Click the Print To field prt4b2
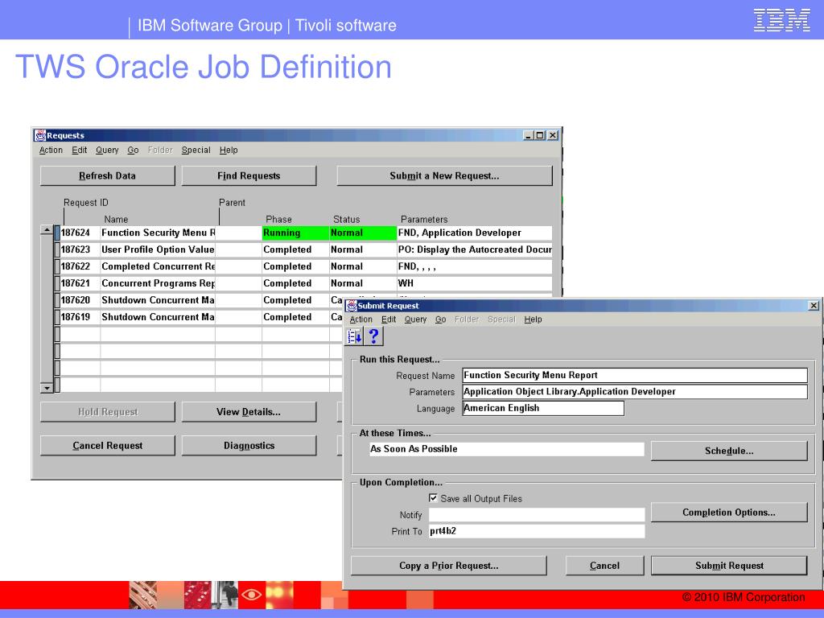Screen dimensions: 824x618 pyautogui.click(x=537, y=531)
